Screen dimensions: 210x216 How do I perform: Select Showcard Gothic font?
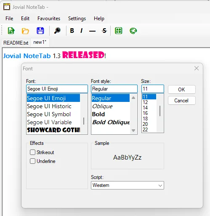pyautogui.click(x=53, y=130)
